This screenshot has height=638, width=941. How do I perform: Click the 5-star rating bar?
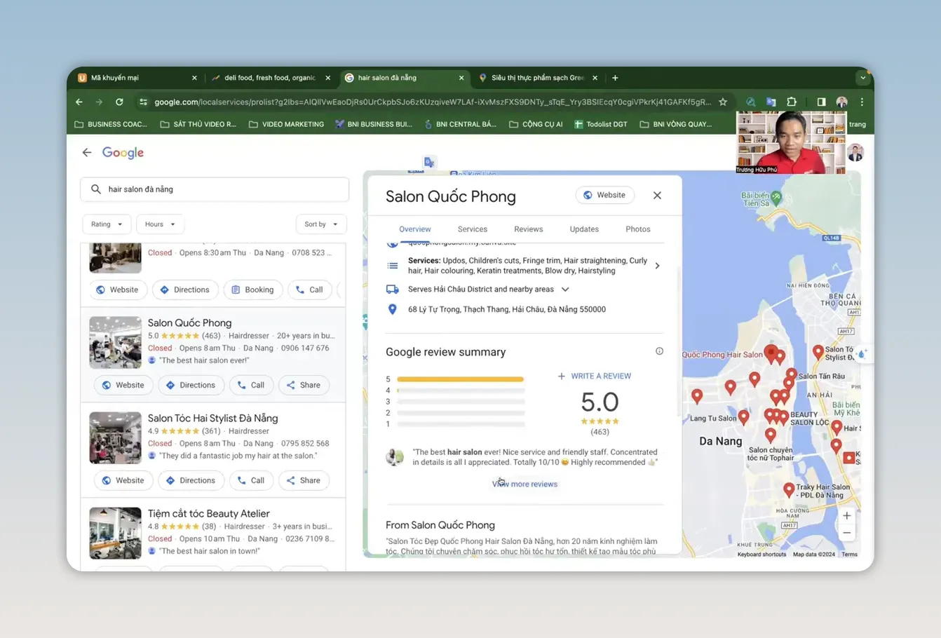[x=460, y=379]
